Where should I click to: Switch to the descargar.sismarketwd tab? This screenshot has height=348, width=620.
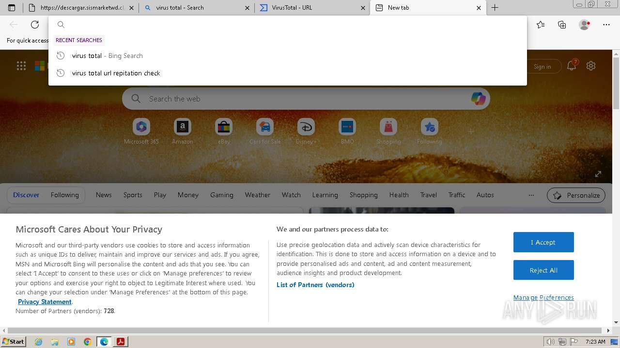[x=81, y=8]
